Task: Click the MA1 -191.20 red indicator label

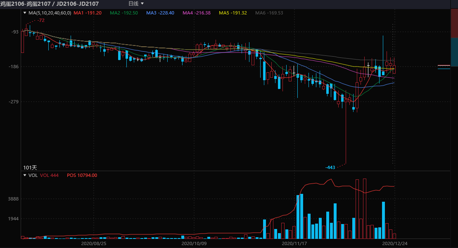Action: coord(87,13)
